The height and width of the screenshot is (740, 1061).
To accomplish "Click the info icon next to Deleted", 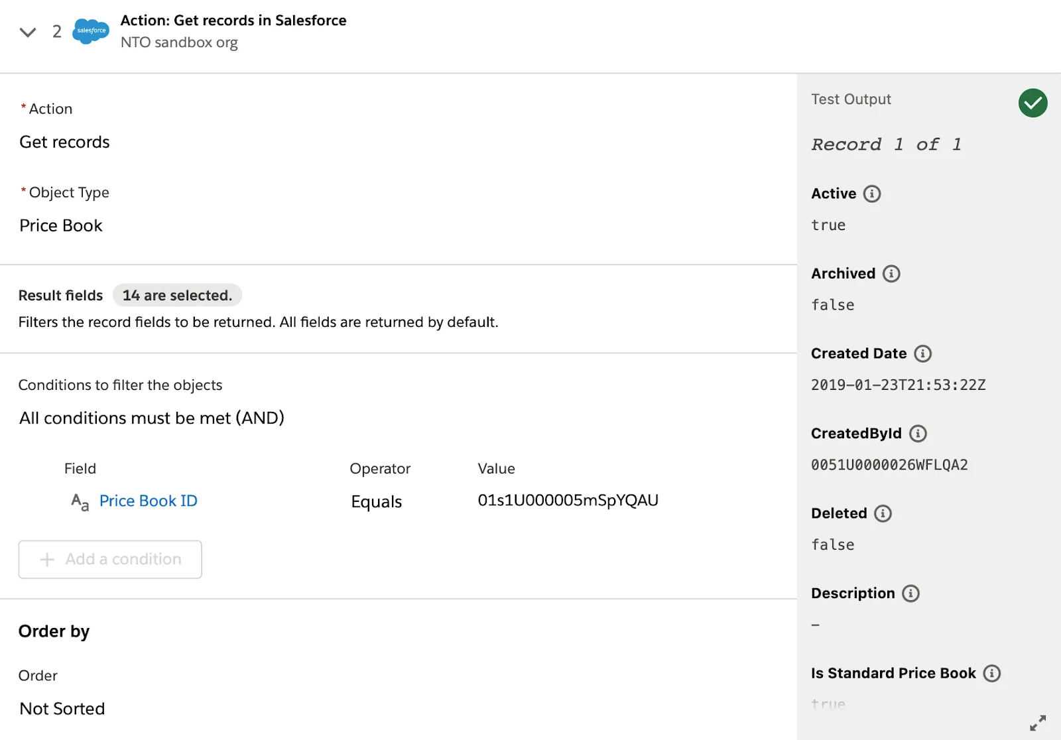I will [882, 513].
